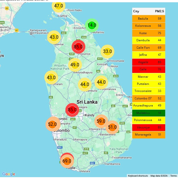The height and width of the screenshot is (180, 178).
Task: Open the 49.0 marker above Anuradhapura
Action: tap(75, 65)
